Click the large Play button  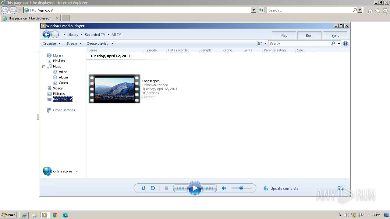click(x=195, y=188)
